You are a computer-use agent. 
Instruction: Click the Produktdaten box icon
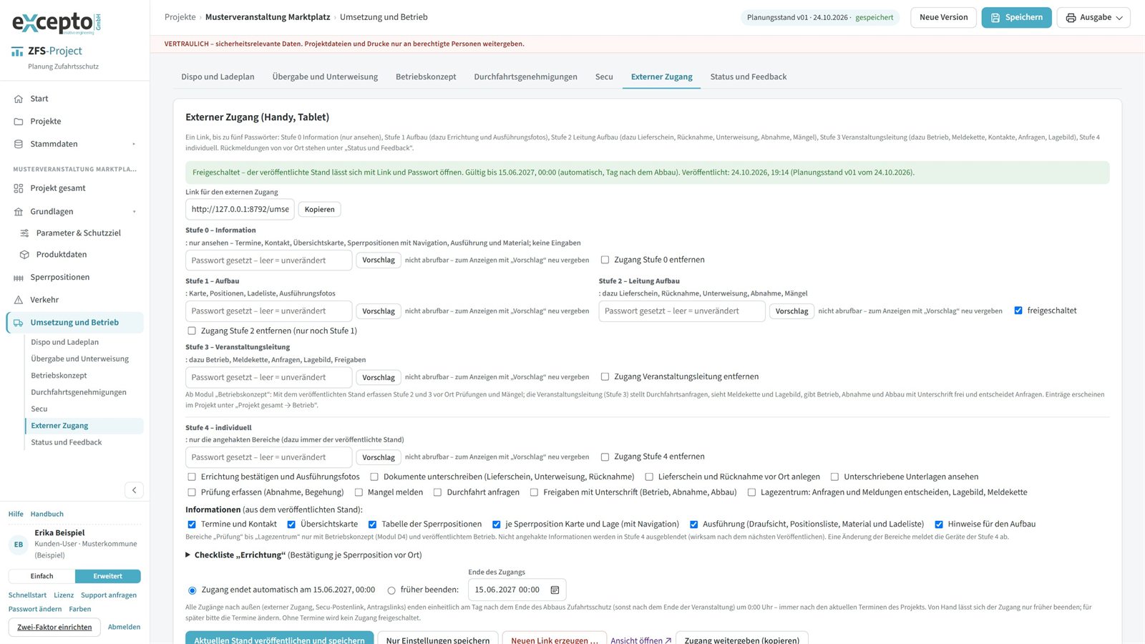click(24, 255)
